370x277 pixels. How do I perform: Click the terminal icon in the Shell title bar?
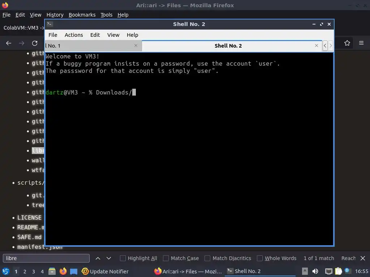[50, 24]
